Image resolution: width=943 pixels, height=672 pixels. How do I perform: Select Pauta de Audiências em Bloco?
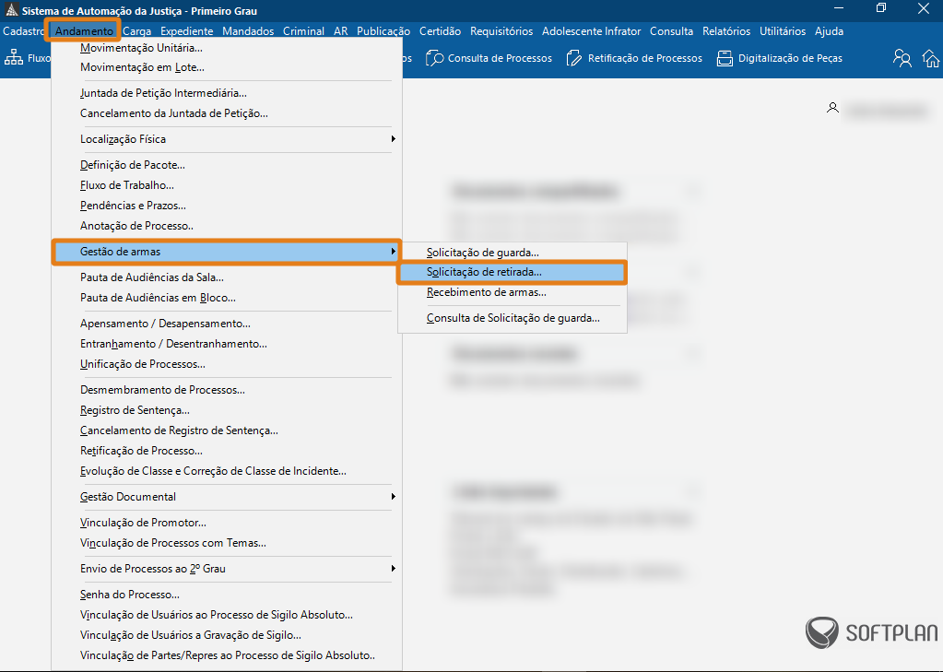(158, 298)
